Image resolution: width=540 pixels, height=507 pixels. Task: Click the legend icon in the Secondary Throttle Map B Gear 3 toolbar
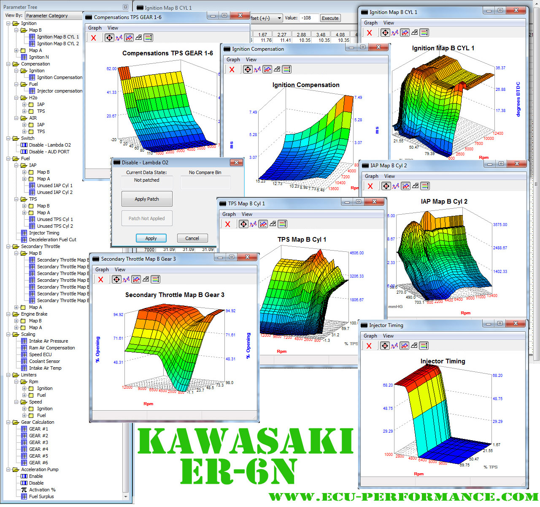[x=156, y=280]
